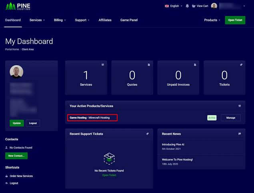Expand the Products dropdown

point(212,20)
